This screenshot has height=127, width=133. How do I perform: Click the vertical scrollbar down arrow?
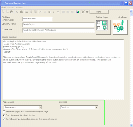pyautogui.click(x=131, y=125)
